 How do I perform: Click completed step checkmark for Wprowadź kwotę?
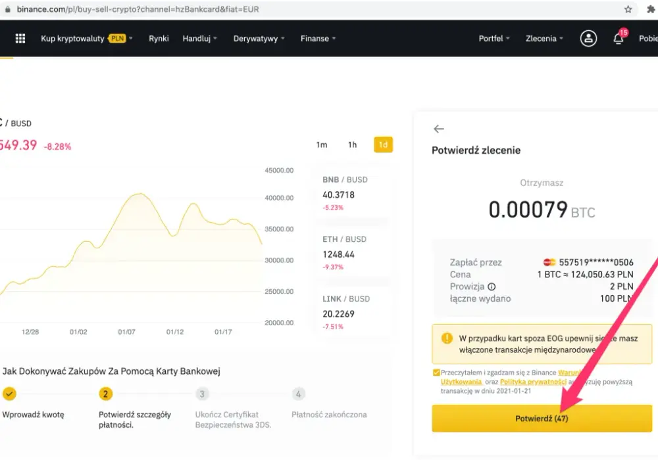pos(9,394)
